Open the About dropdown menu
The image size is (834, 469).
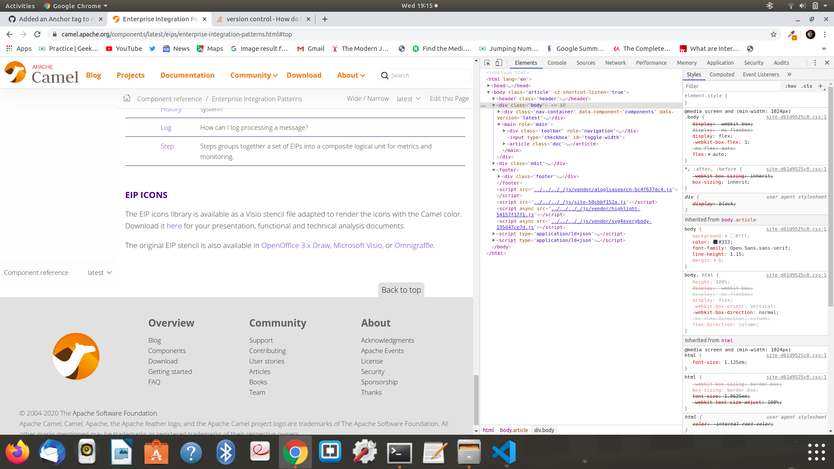[x=351, y=75]
